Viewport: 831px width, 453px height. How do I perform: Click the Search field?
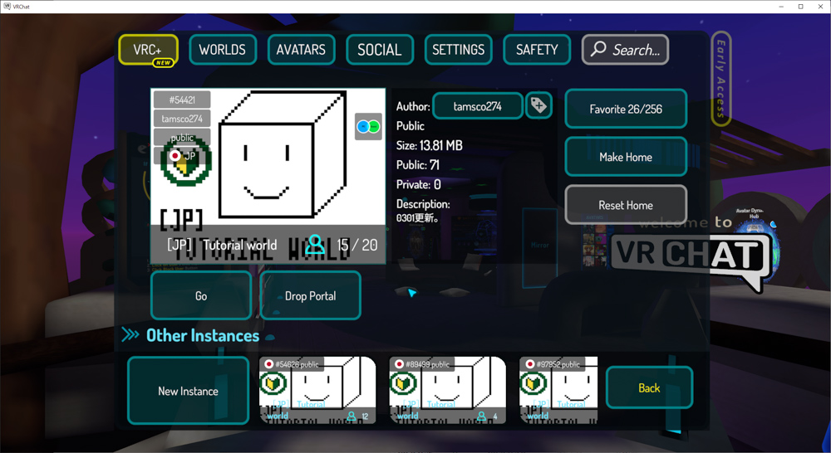pyautogui.click(x=626, y=50)
